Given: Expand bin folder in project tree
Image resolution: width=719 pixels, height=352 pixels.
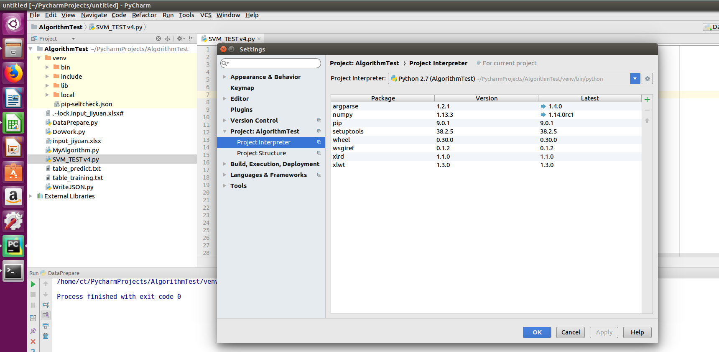Looking at the screenshot, I should tap(47, 67).
